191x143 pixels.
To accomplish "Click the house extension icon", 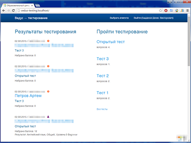I will click(177, 11).
